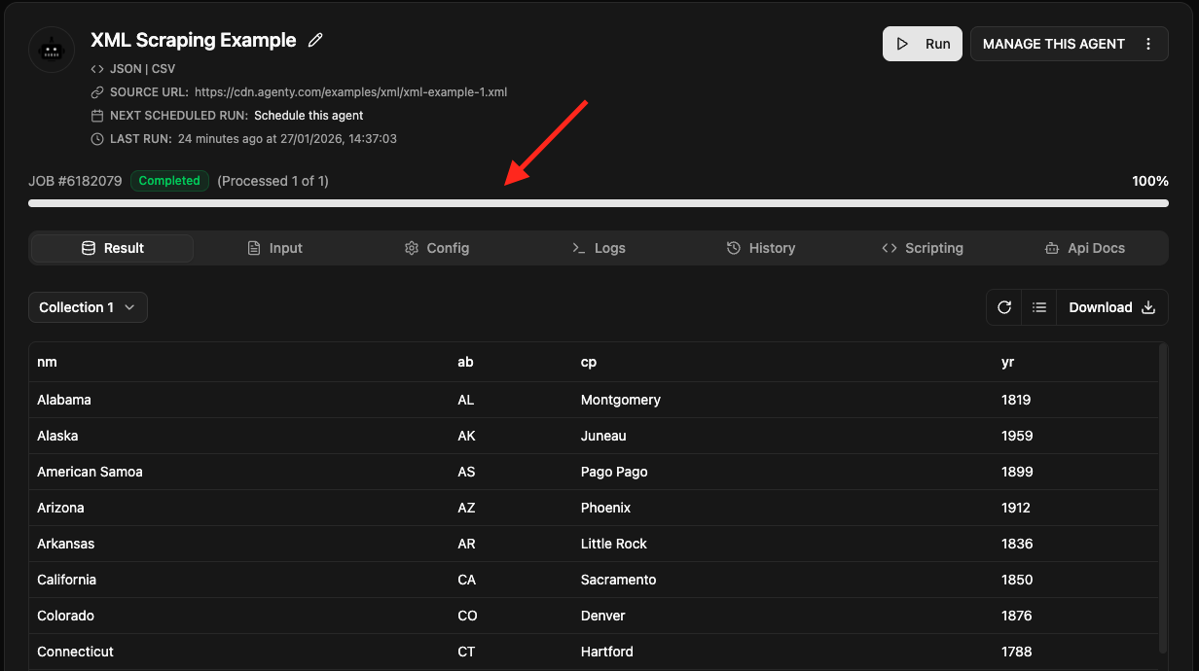Screen dimensions: 1199x671
Task: Click the job progress bar
Action: pyautogui.click(x=598, y=203)
